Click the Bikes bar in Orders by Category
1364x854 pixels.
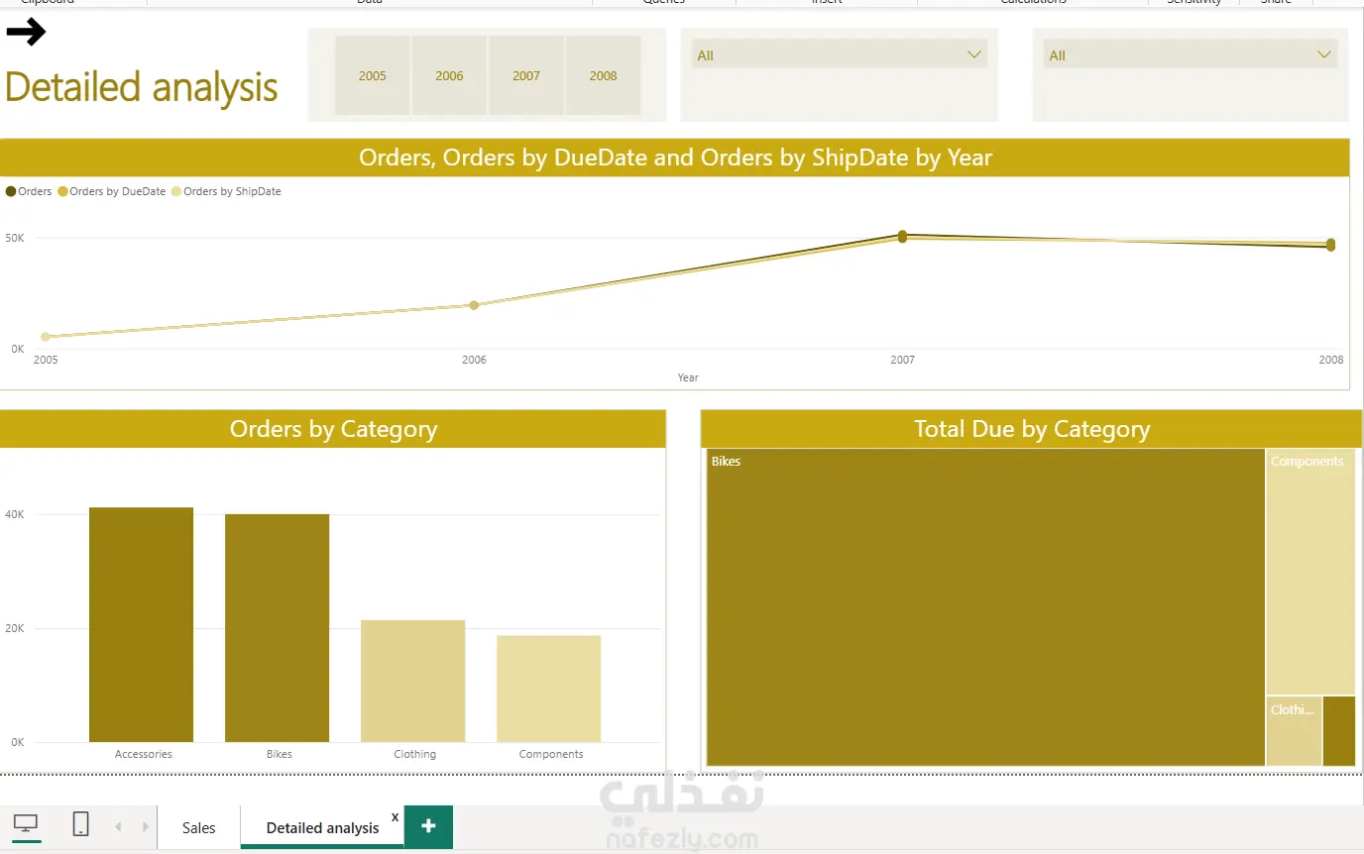point(277,628)
